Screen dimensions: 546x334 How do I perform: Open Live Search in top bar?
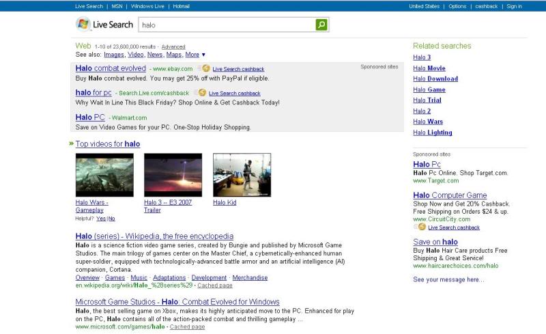89,6
